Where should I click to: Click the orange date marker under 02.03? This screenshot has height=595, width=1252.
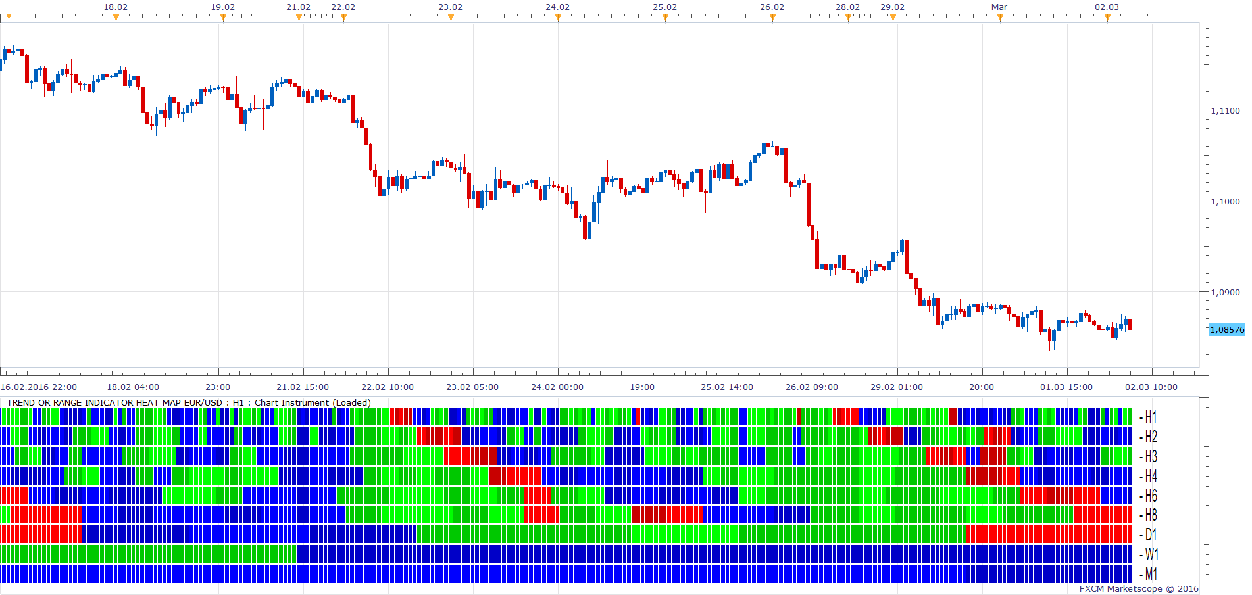[x=1107, y=18]
